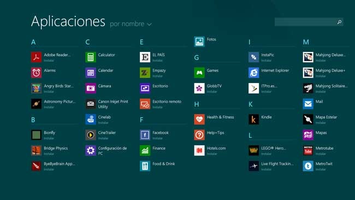355x200 pixels.
Task: Launch the LEGO Hero app icon
Action: (x=253, y=151)
